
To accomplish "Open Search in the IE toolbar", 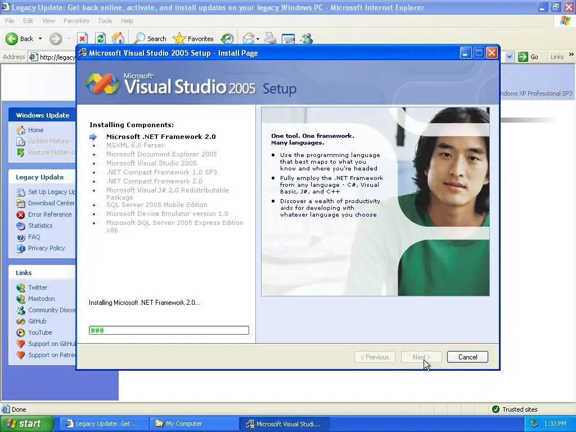I will point(150,39).
